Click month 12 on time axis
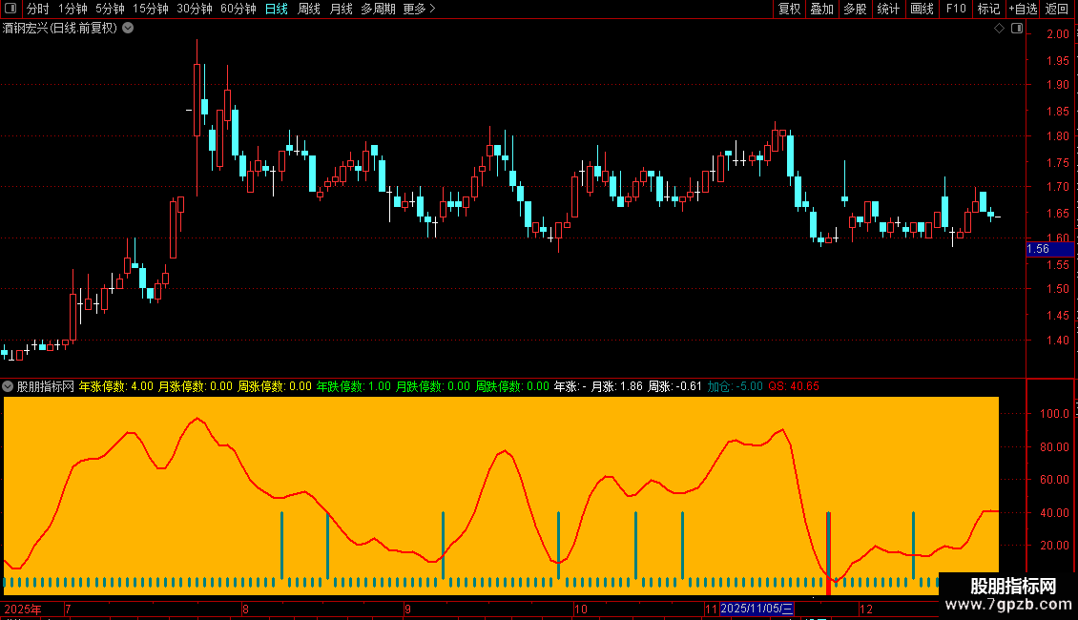The image size is (1078, 620). [866, 609]
